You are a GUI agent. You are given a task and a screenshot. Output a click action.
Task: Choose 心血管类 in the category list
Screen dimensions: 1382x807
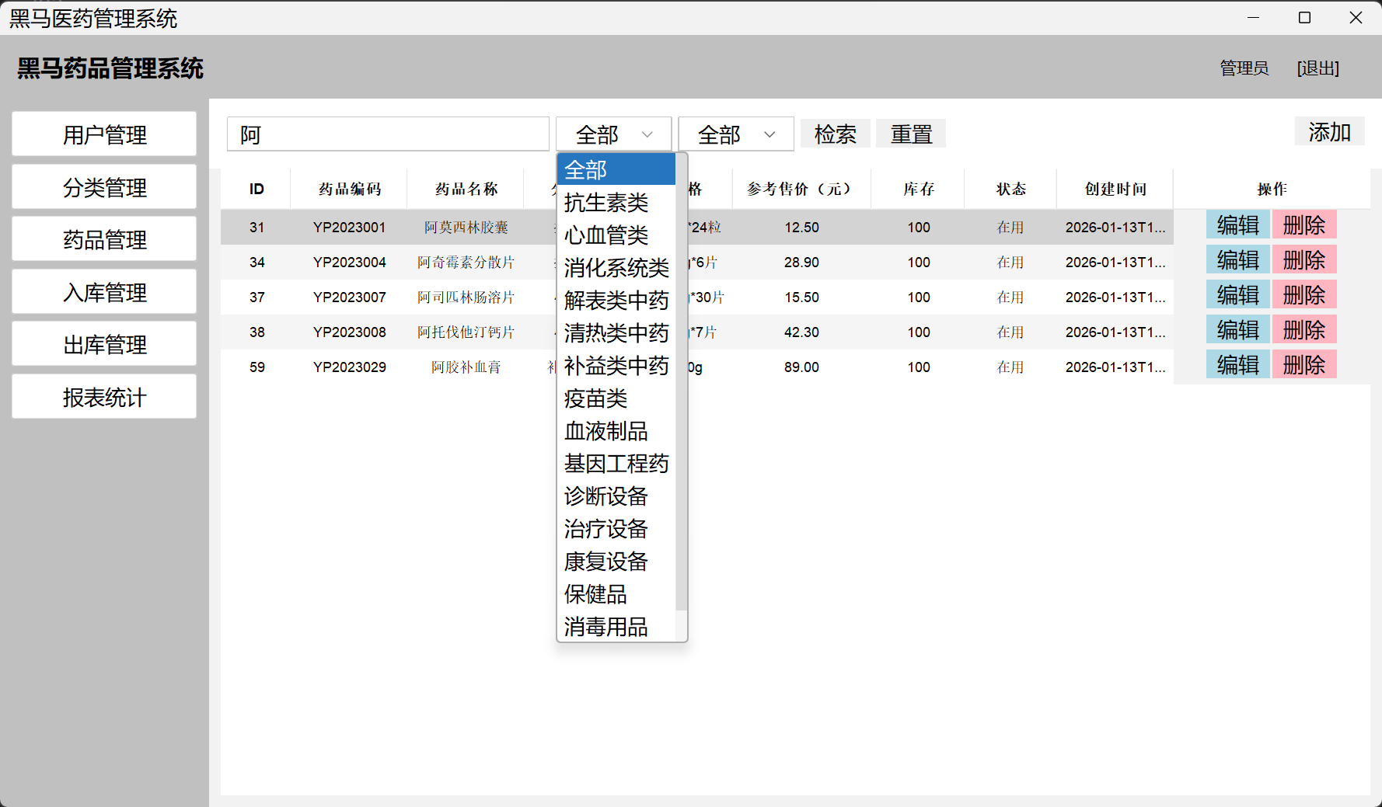coord(606,235)
